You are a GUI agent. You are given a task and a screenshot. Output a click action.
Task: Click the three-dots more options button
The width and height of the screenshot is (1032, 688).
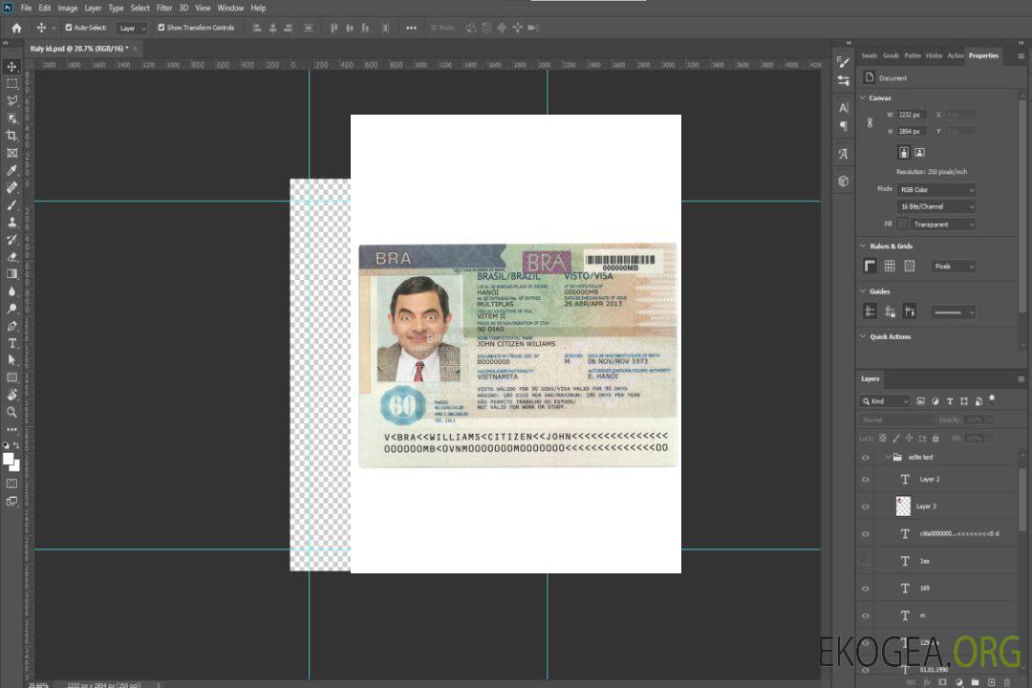tap(411, 28)
